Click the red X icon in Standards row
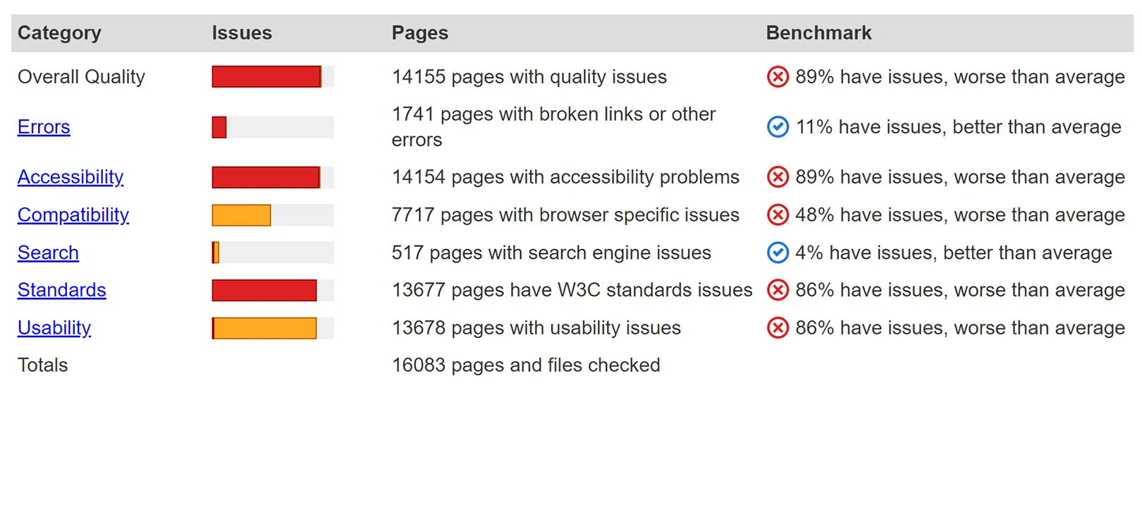The height and width of the screenshot is (522, 1142). coord(778,290)
